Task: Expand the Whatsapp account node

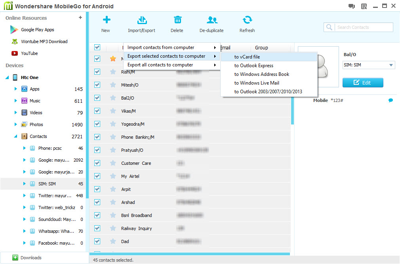Action: coord(24,231)
